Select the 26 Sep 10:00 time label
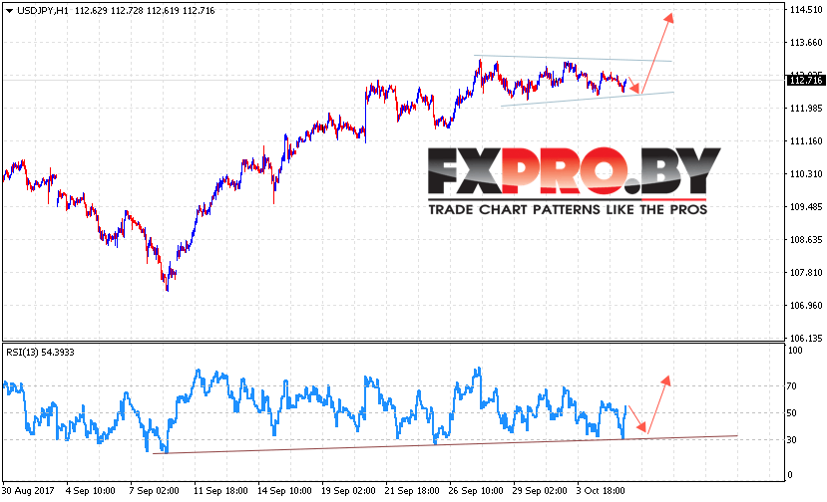The image size is (827, 502). point(476,490)
